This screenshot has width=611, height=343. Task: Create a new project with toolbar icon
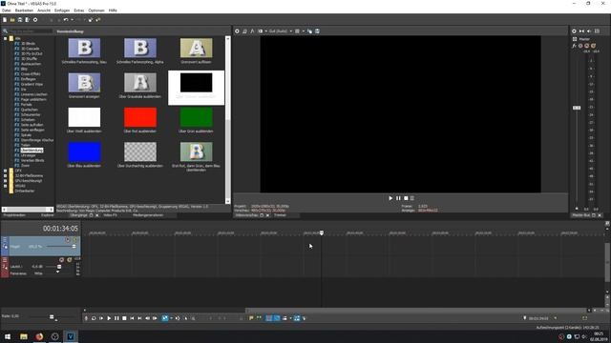(5, 20)
